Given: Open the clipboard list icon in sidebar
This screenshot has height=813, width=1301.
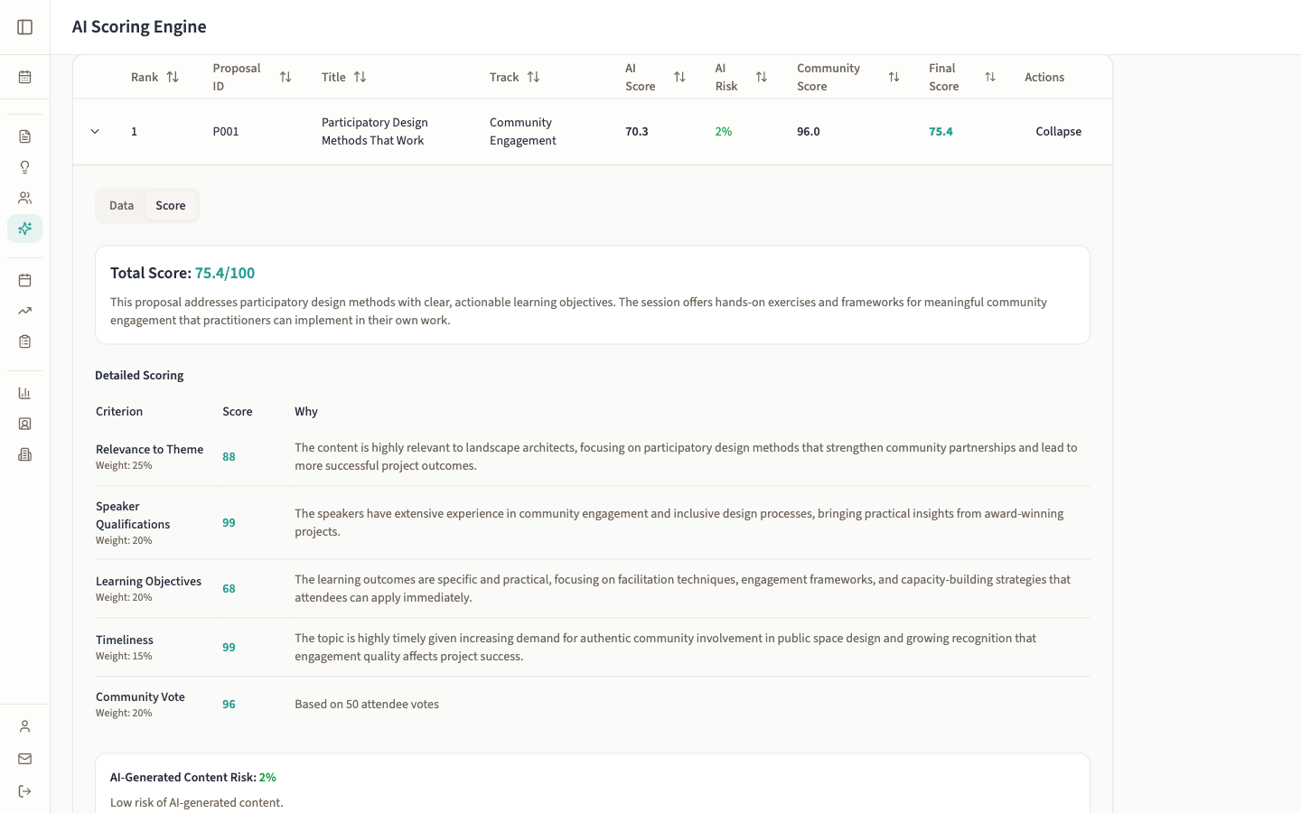Looking at the screenshot, I should pyautogui.click(x=25, y=341).
